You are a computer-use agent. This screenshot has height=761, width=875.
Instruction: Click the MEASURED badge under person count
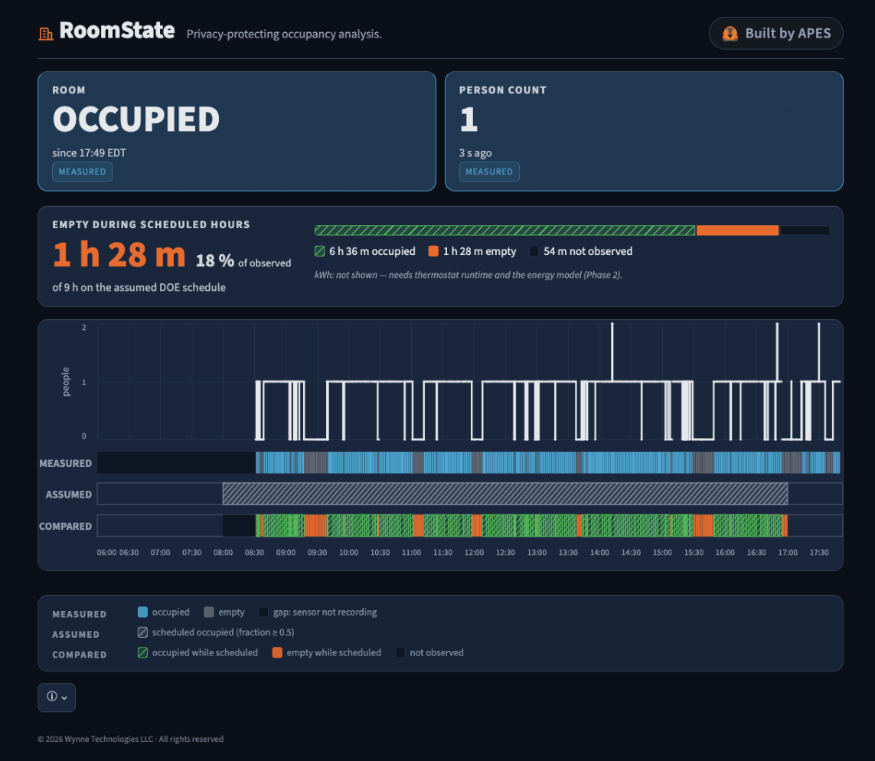(489, 171)
